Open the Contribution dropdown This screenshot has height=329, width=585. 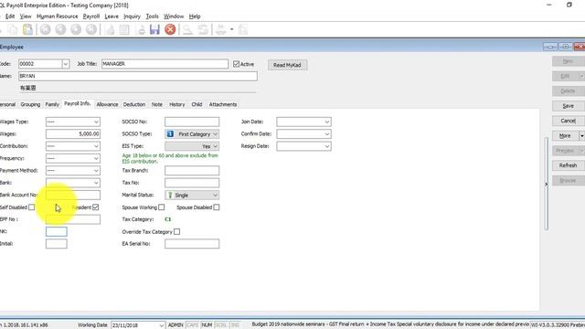(96, 146)
